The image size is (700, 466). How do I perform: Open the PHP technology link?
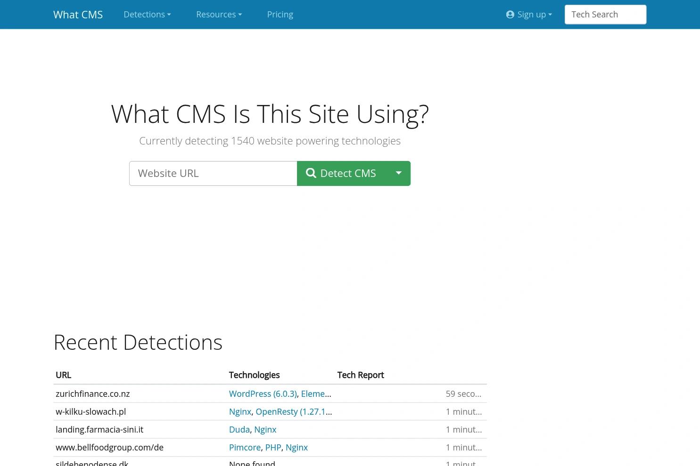click(273, 447)
